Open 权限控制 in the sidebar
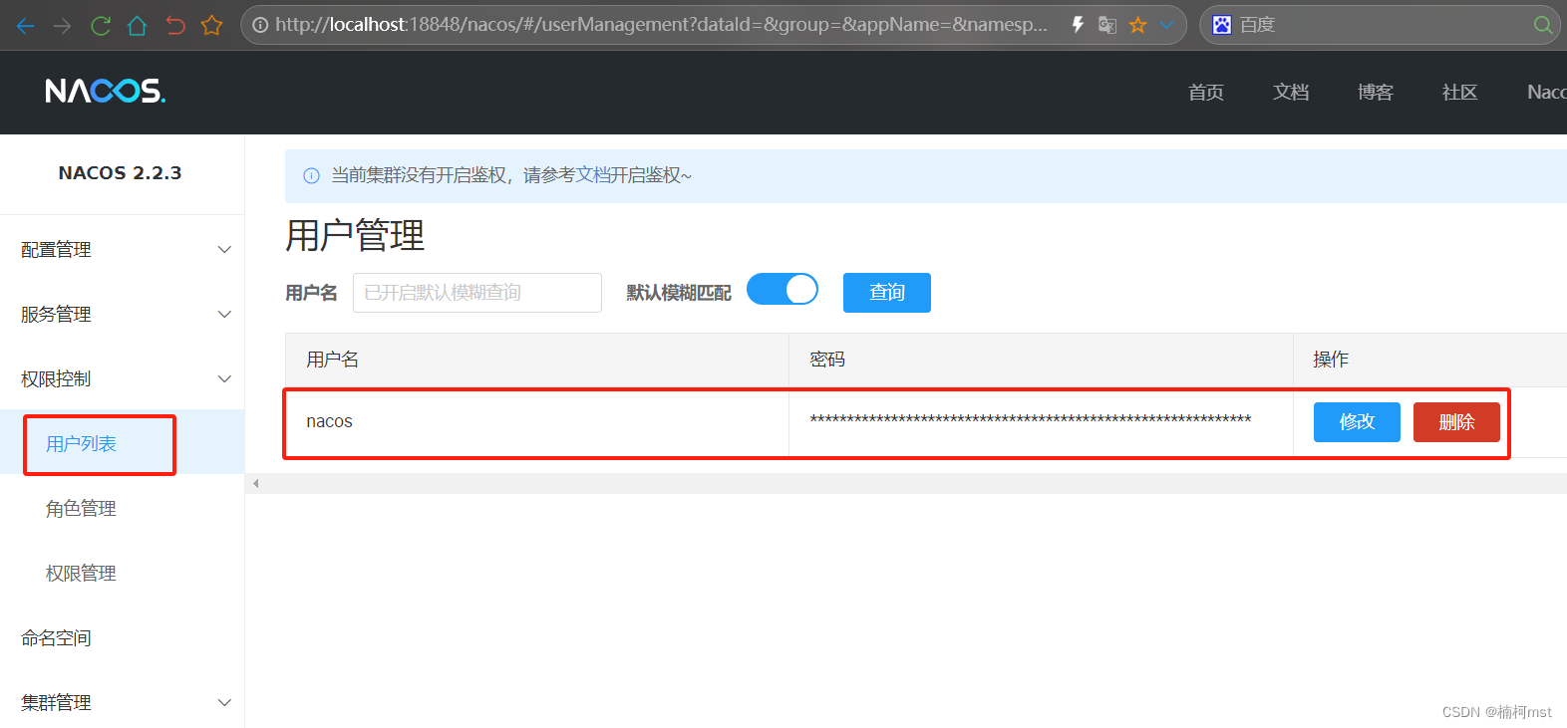The width and height of the screenshot is (1567, 728). pyautogui.click(x=56, y=379)
